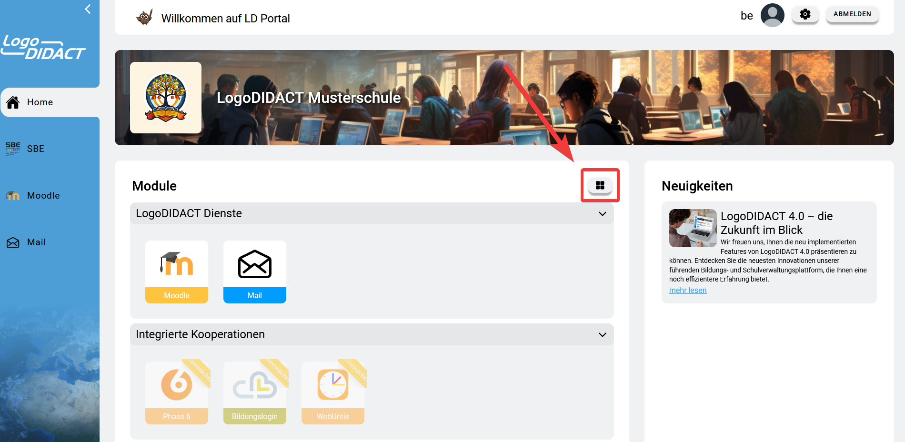Screen dimensions: 905x442
Task: Click the 'Neuigkeiten' heading
Action: 697,186
